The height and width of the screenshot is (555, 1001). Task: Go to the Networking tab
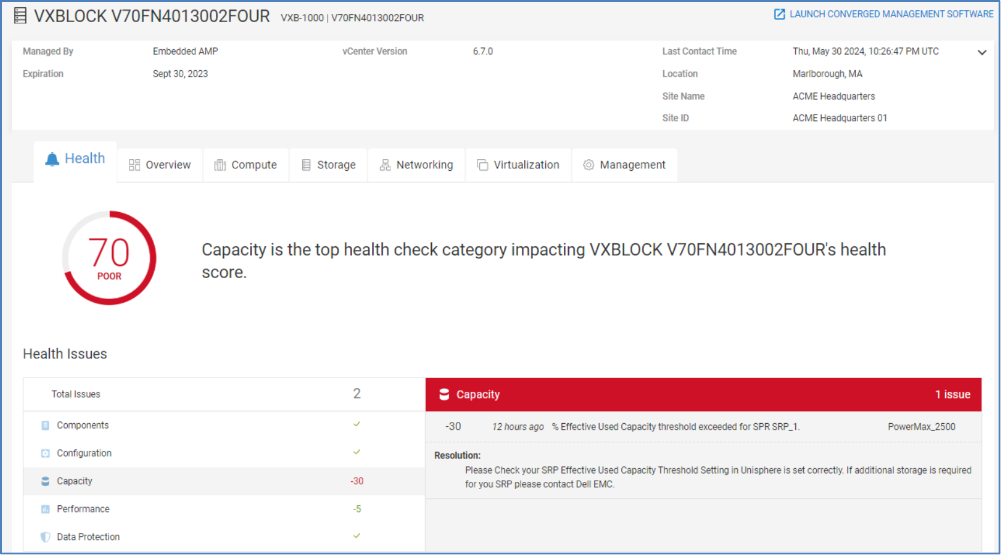(417, 165)
